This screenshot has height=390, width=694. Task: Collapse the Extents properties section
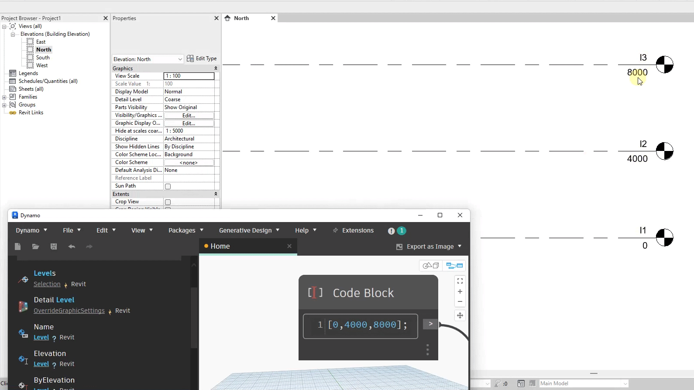tap(216, 194)
